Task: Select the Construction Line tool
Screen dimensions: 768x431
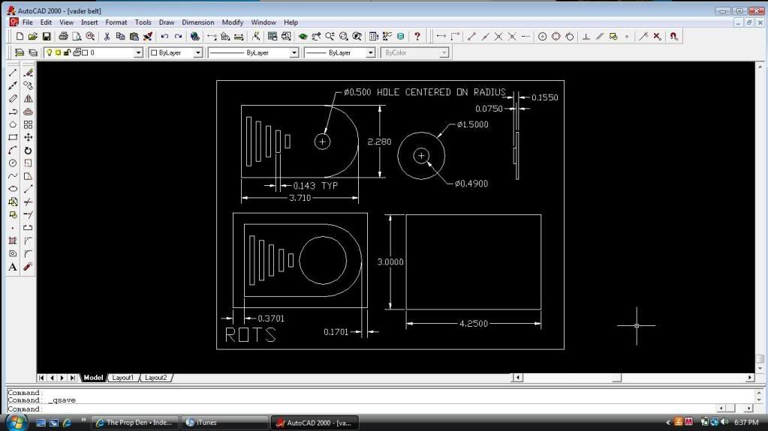Action: [13, 85]
